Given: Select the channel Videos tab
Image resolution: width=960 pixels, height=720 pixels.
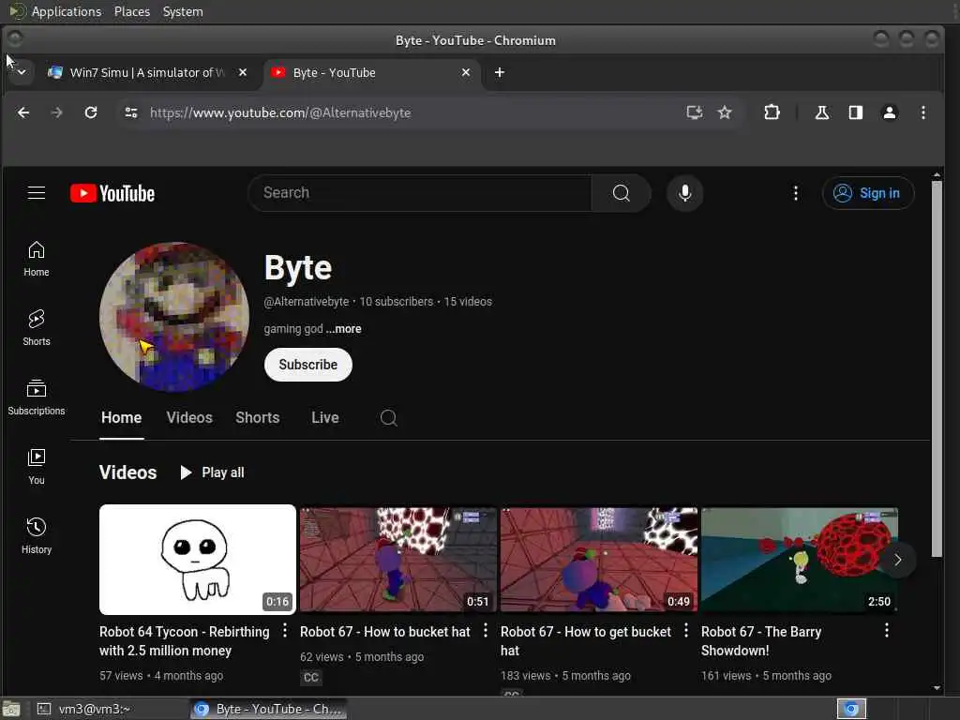Looking at the screenshot, I should (189, 417).
